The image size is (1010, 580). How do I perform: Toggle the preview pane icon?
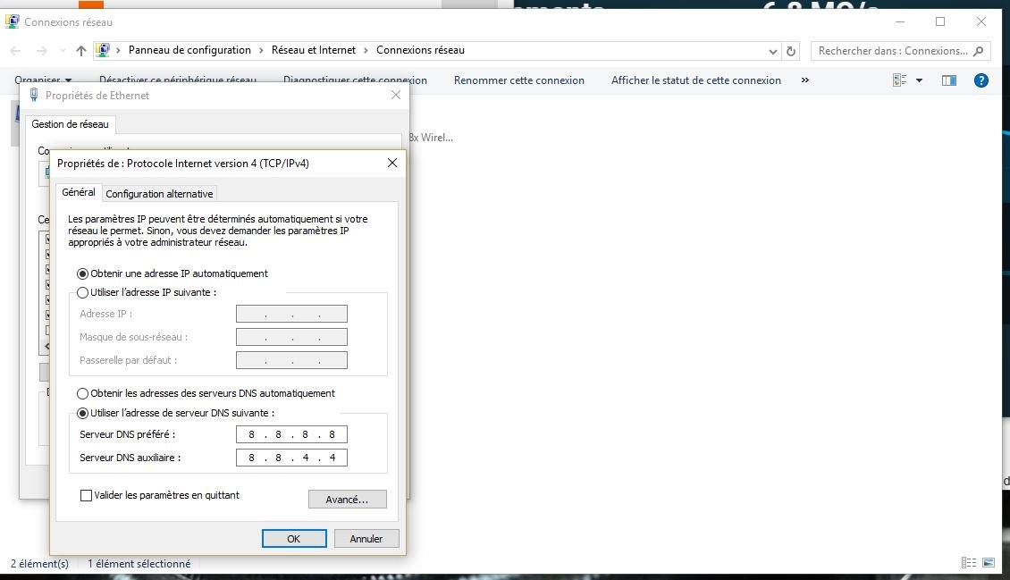point(948,80)
